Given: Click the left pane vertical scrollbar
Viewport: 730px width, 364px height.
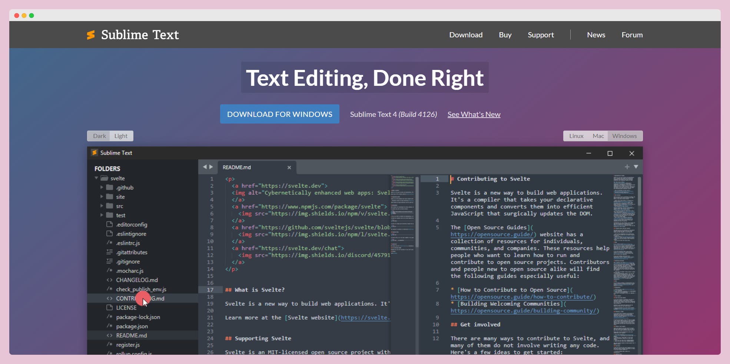Looking at the screenshot, I should (417, 212).
